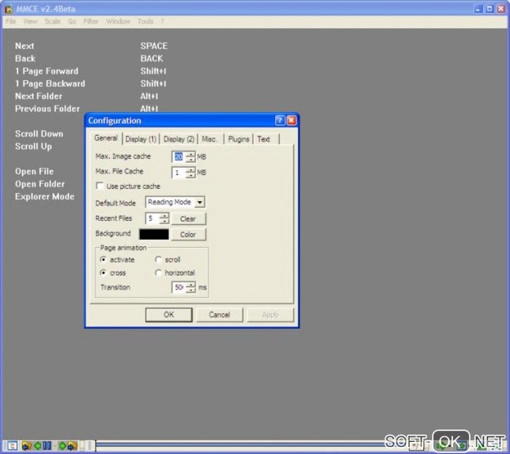Click the "Next Folder" shortcut text
This screenshot has height=454, width=510.
38,96
